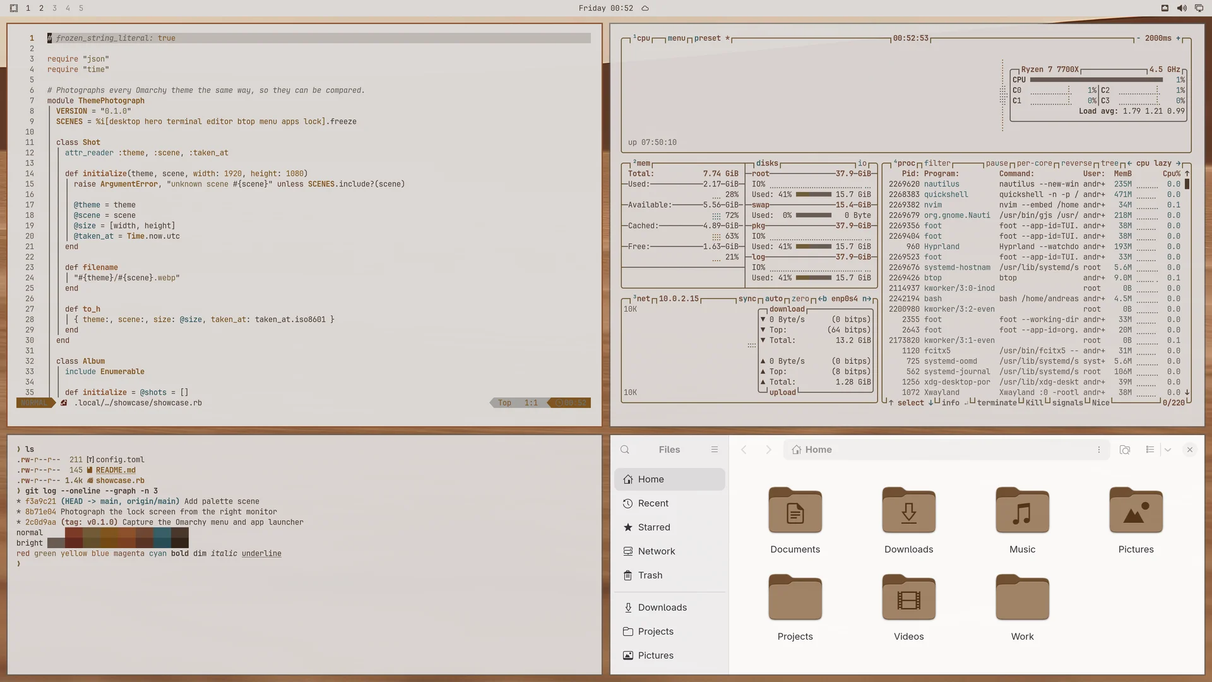
Task: Open the Pictures folder in the grid
Action: click(1136, 520)
